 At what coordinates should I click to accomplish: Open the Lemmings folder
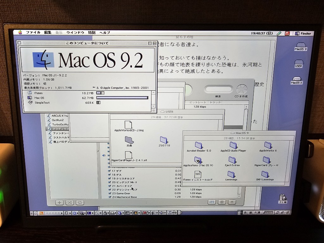click(231, 176)
